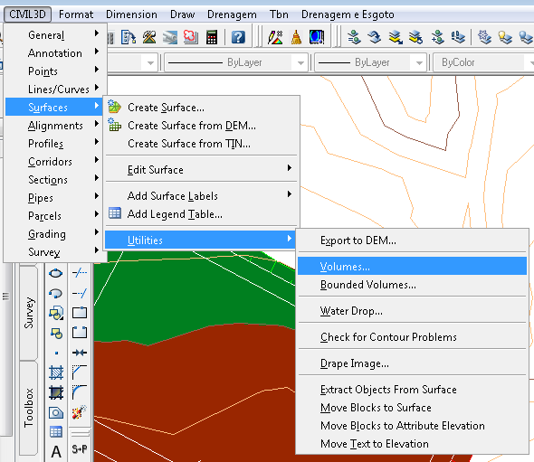Select the hatch tool icon
This screenshot has width=534, height=462.
pos(56,372)
